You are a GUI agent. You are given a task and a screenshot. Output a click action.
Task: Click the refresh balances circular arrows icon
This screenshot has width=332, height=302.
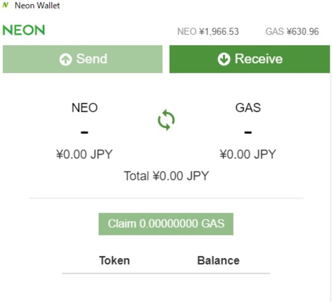point(166,119)
